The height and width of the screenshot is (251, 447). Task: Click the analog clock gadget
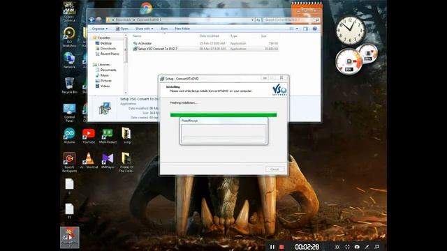(350, 30)
